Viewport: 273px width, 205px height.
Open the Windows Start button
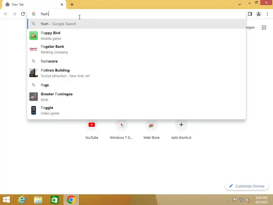pyautogui.click(x=6, y=200)
